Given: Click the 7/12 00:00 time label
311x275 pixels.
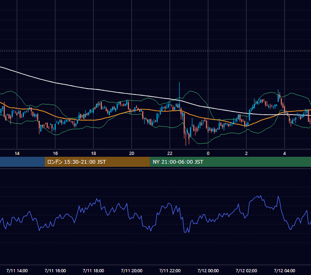Looking at the screenshot, I should pos(208,270).
